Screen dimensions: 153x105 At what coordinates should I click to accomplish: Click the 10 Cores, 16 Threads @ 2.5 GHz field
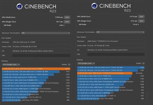(41, 47)
